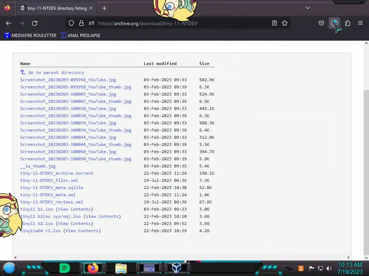The width and height of the screenshot is (369, 276).
Task: Select the tiny-11-NTDEV directory listing tab
Action: tap(56, 8)
